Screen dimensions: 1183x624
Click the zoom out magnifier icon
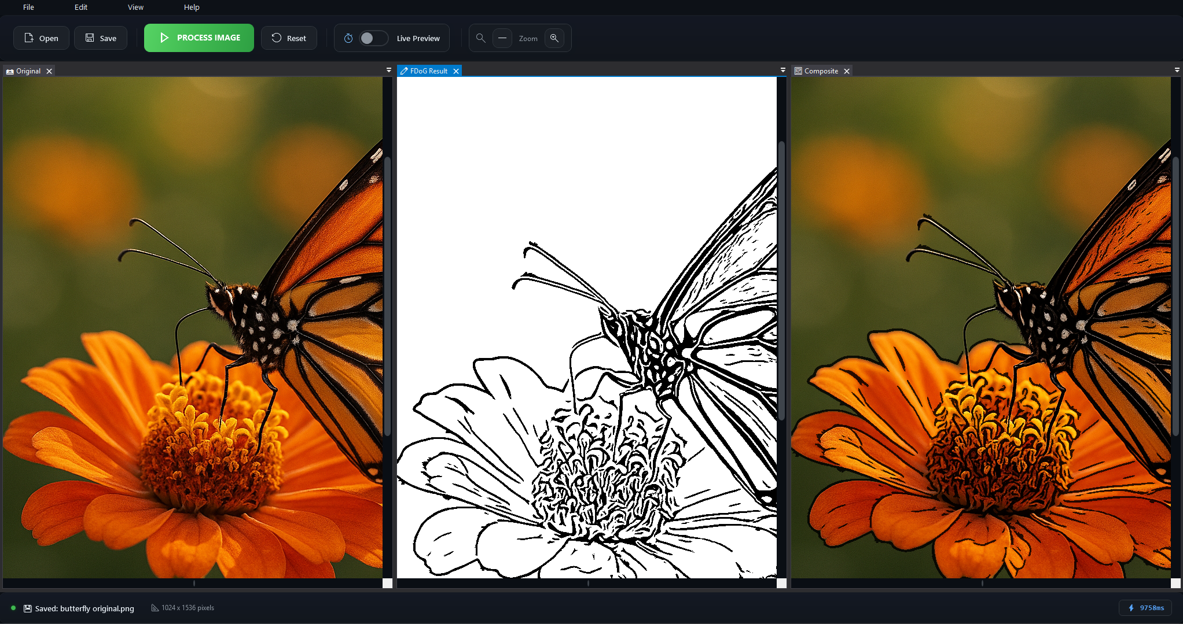tap(480, 38)
